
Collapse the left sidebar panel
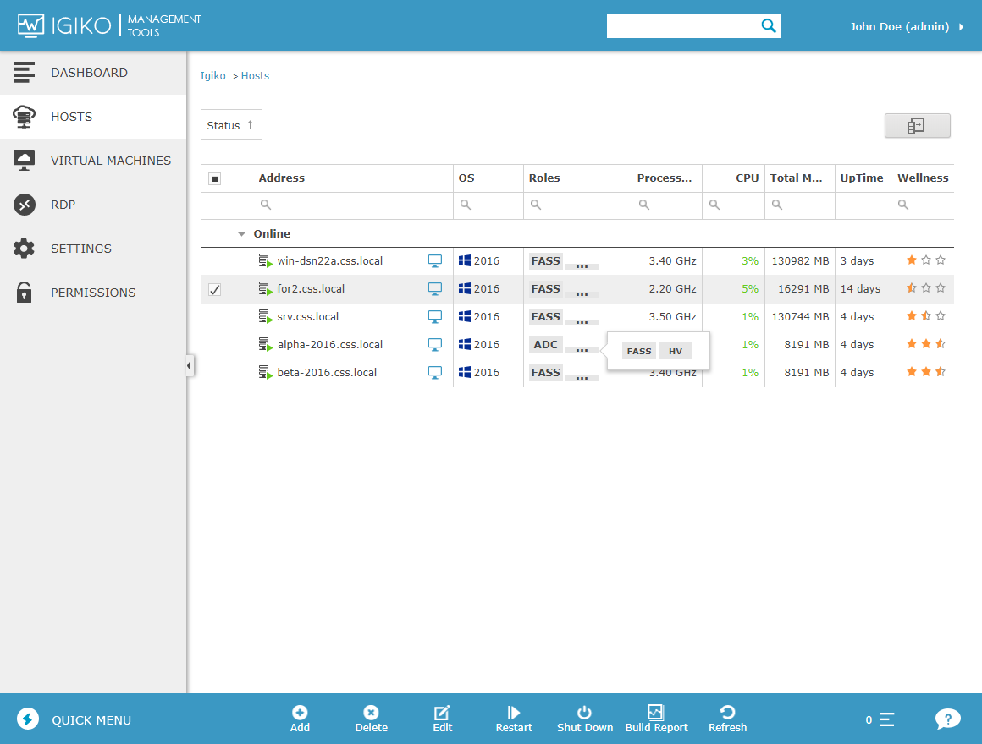[x=189, y=365]
